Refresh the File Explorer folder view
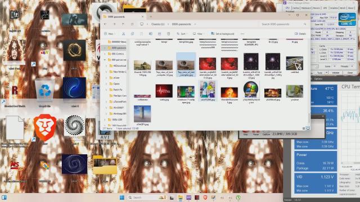 point(132,24)
